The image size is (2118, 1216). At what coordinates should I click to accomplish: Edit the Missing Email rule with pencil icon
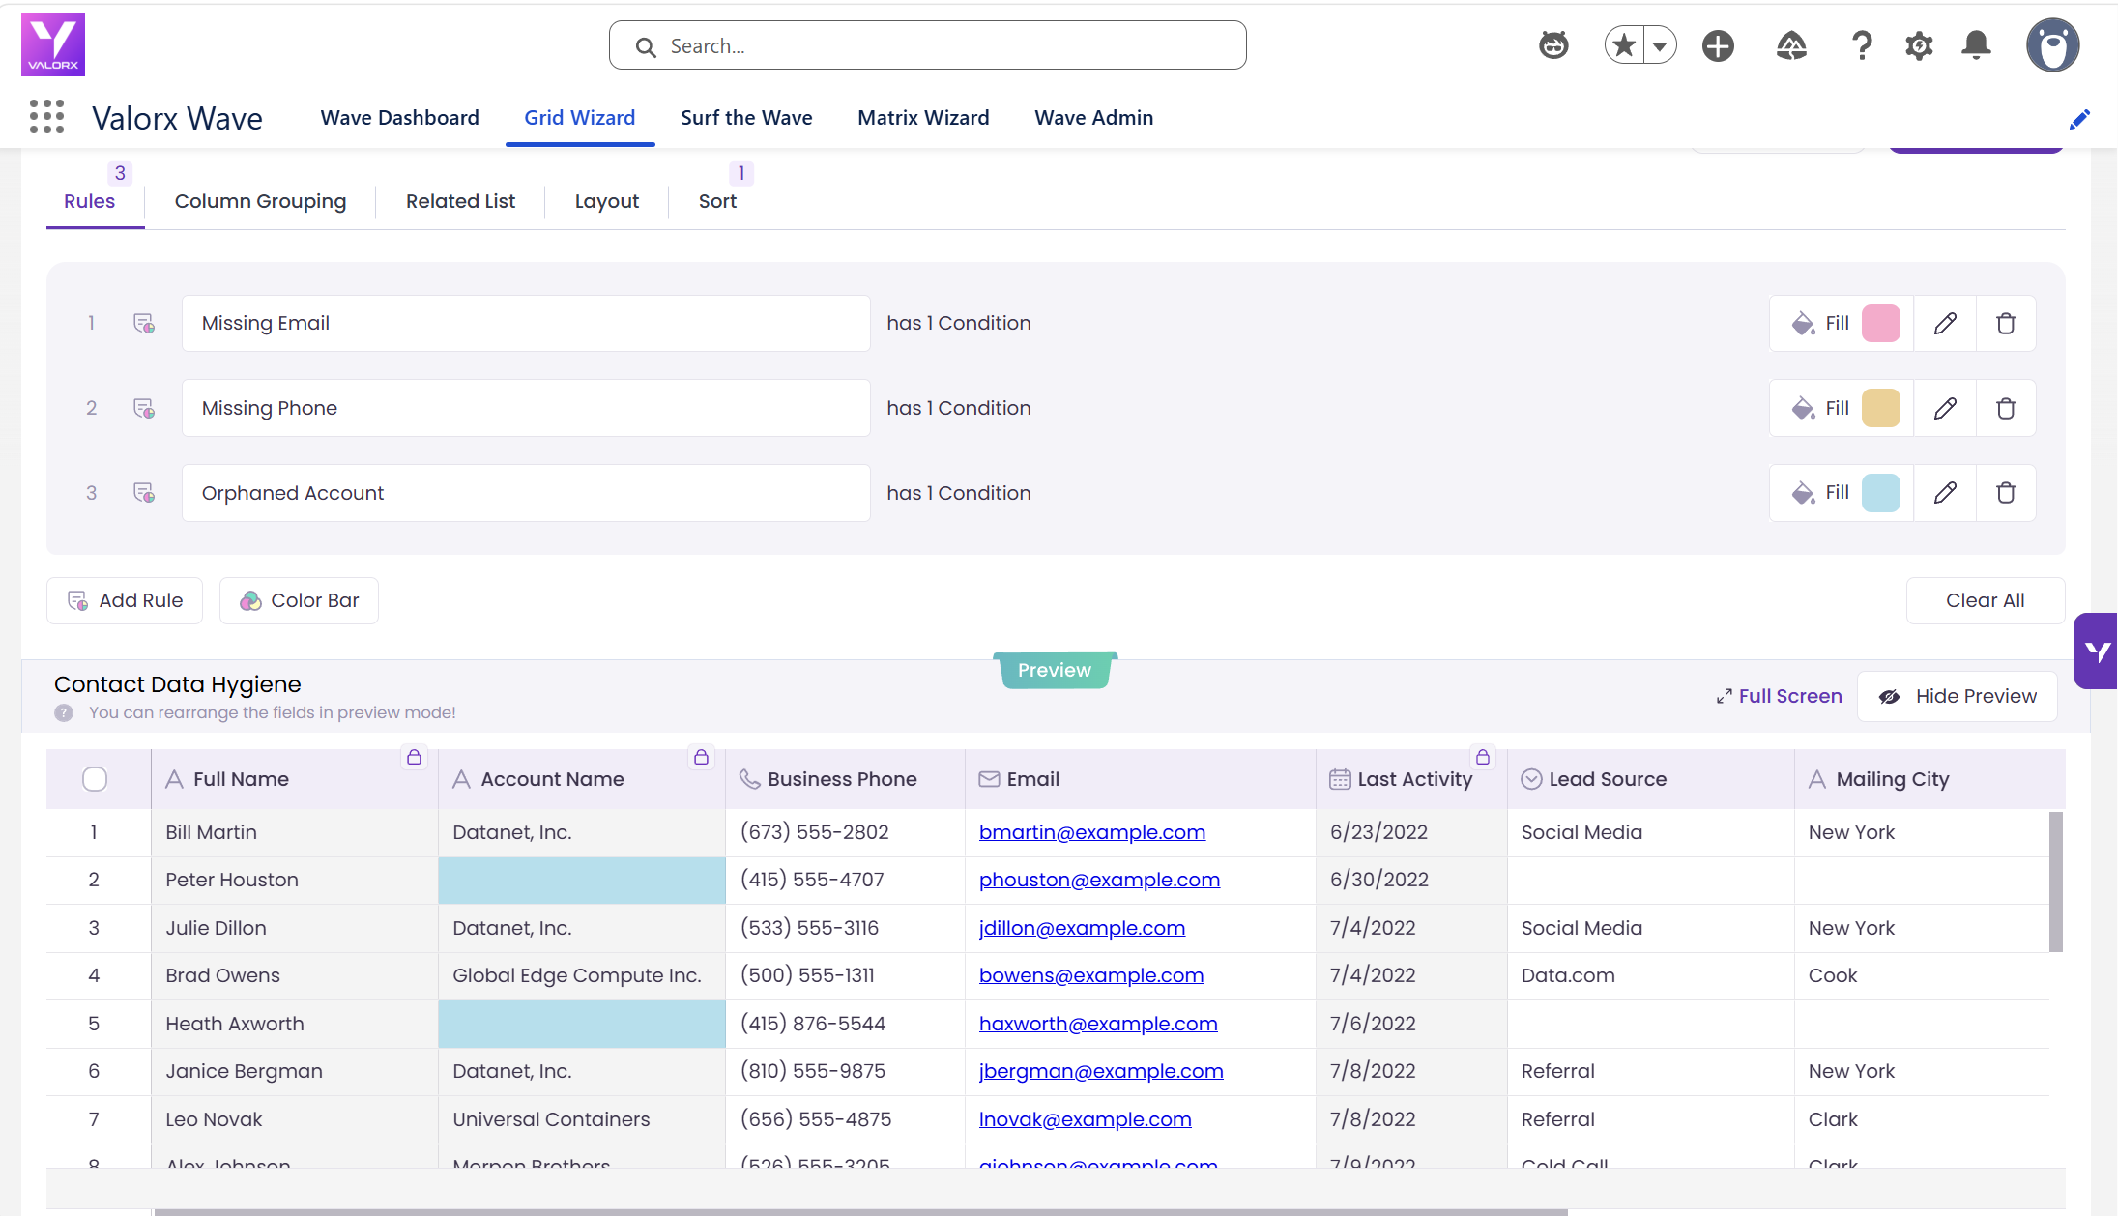click(x=1945, y=323)
